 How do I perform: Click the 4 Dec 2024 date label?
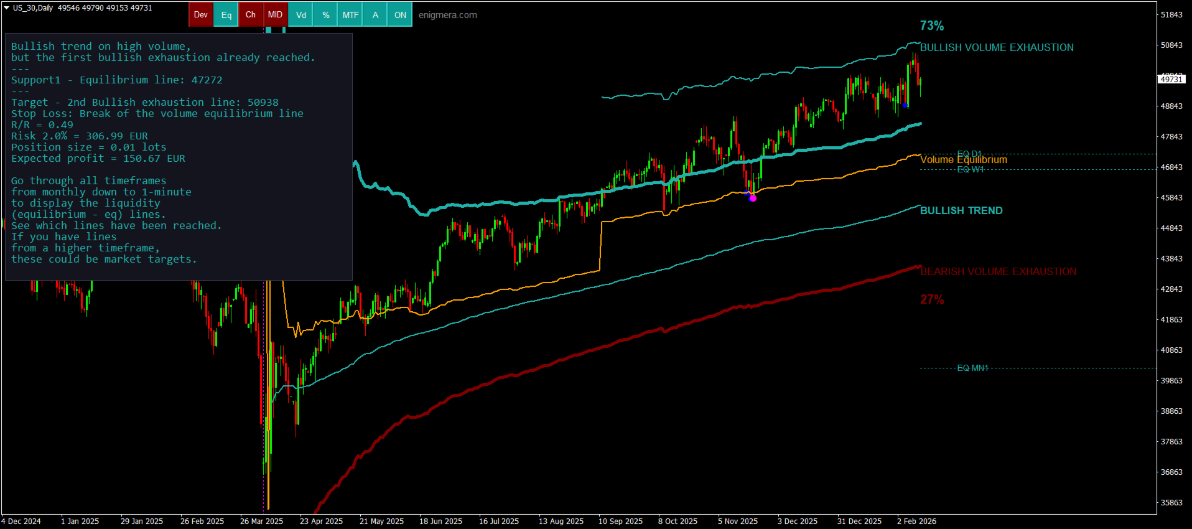tap(21, 522)
